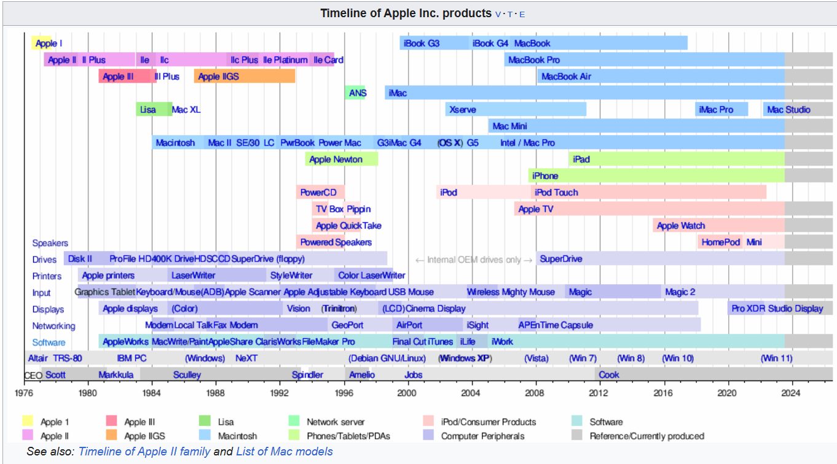Open the Apple Watch timeline entry

click(681, 226)
